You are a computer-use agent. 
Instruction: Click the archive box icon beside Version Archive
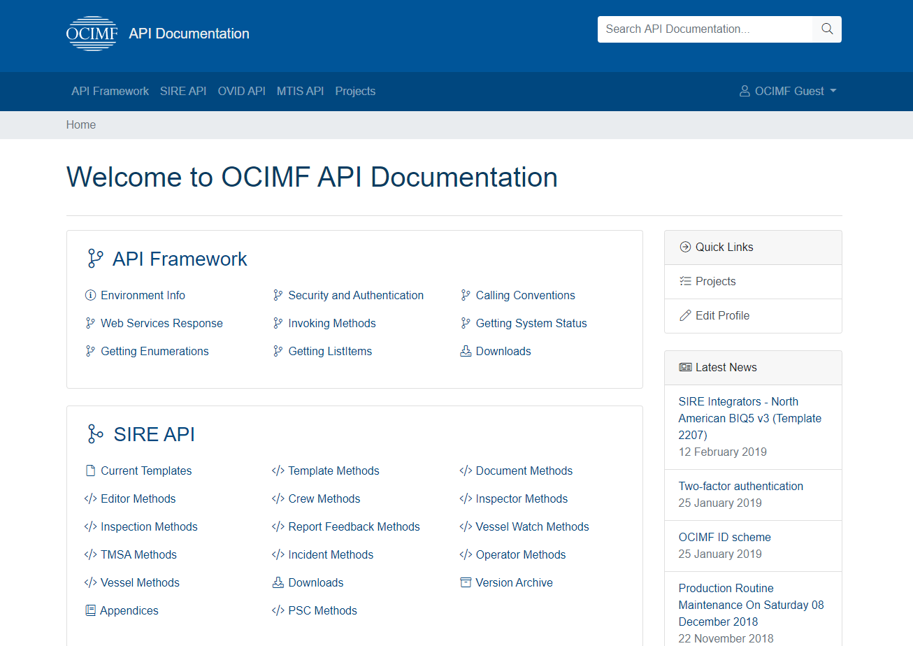point(466,582)
